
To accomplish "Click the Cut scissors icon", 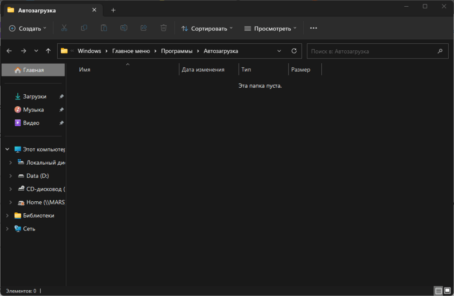I will click(x=64, y=28).
